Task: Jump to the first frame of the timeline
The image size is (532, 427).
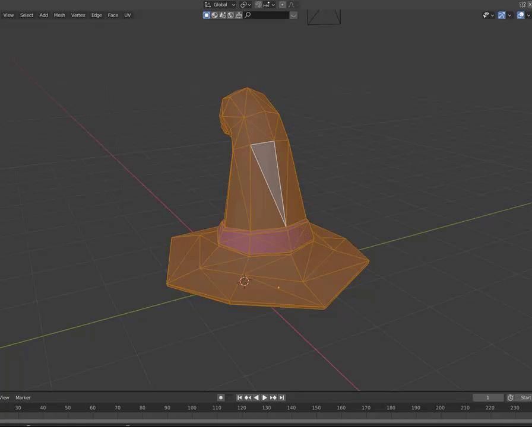Action: tap(239, 397)
